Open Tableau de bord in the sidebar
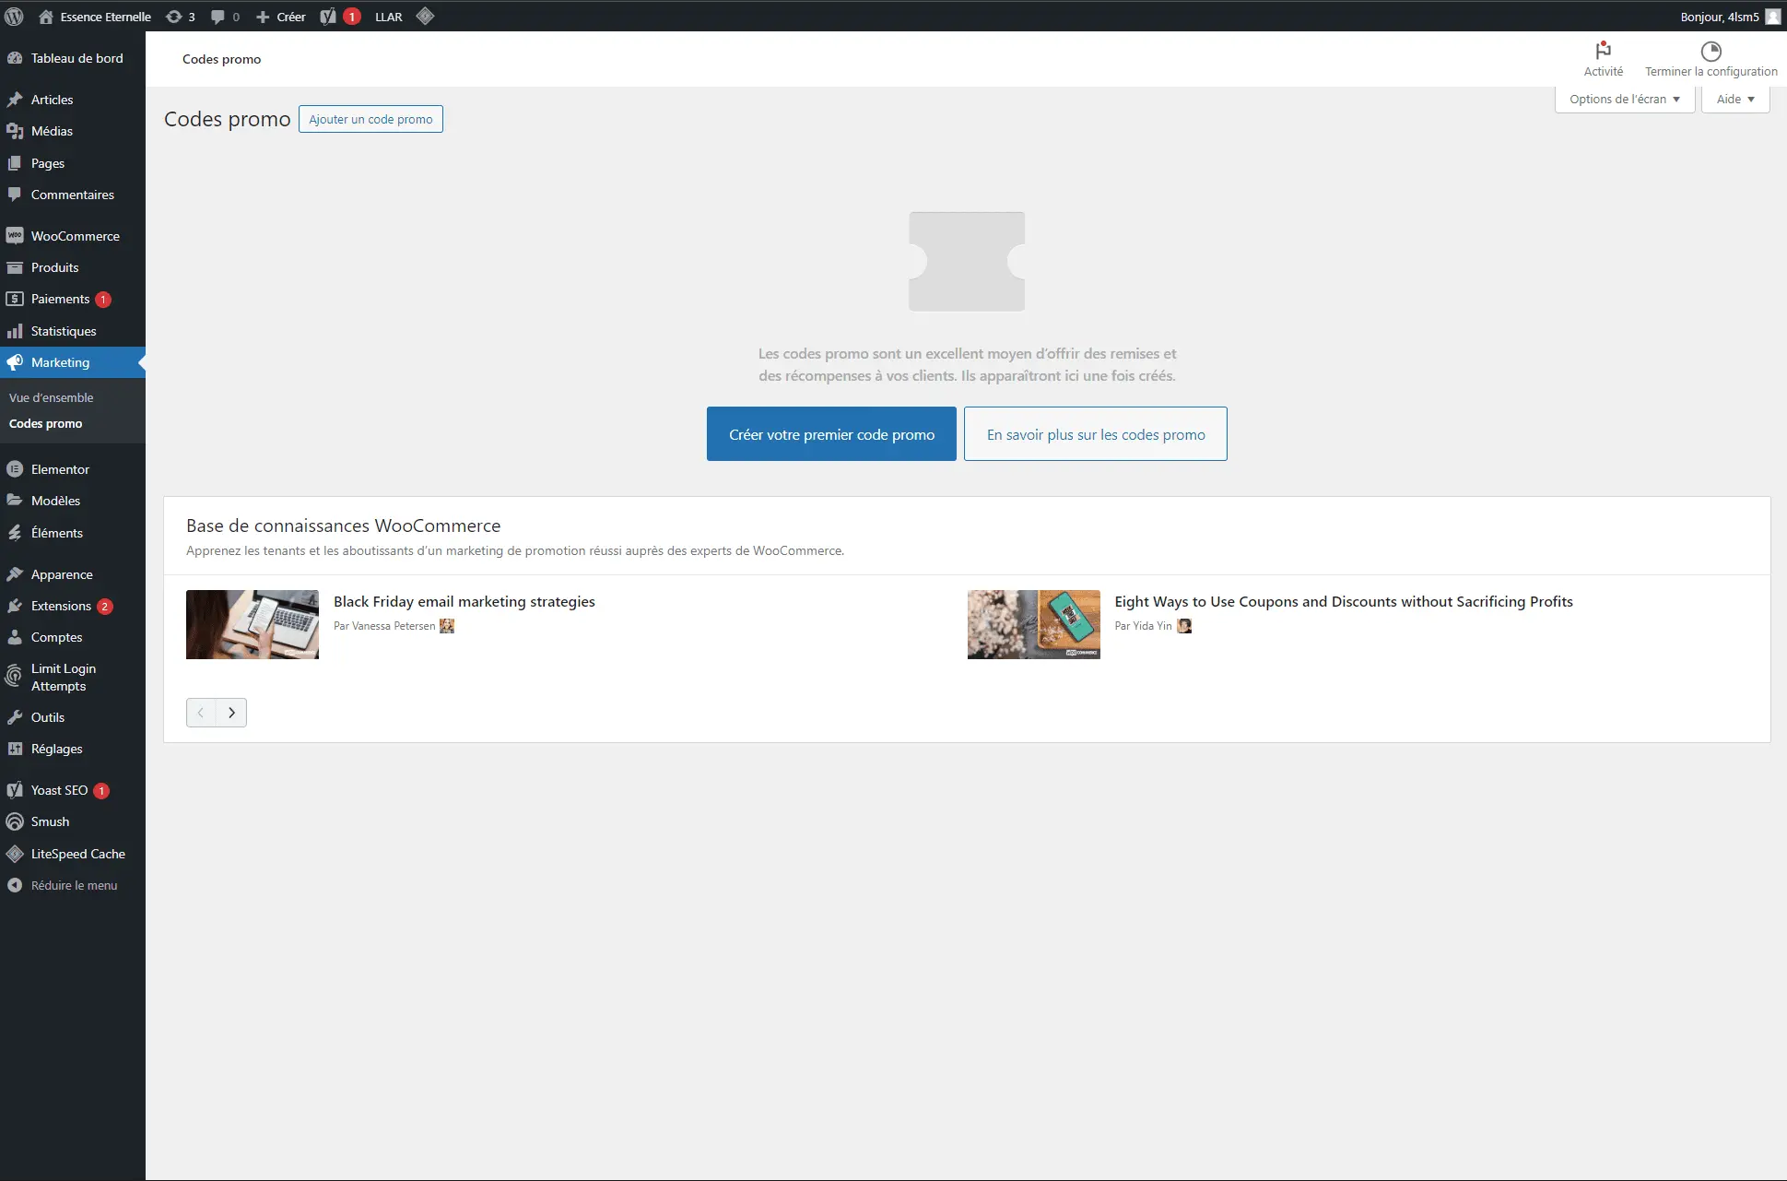This screenshot has height=1181, width=1787. point(73,58)
